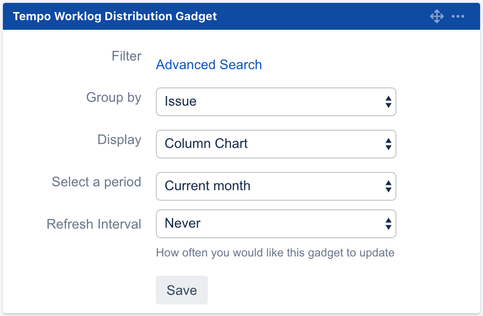Viewport: 483px width, 316px height.
Task: Click the Display label text
Action: (x=119, y=140)
